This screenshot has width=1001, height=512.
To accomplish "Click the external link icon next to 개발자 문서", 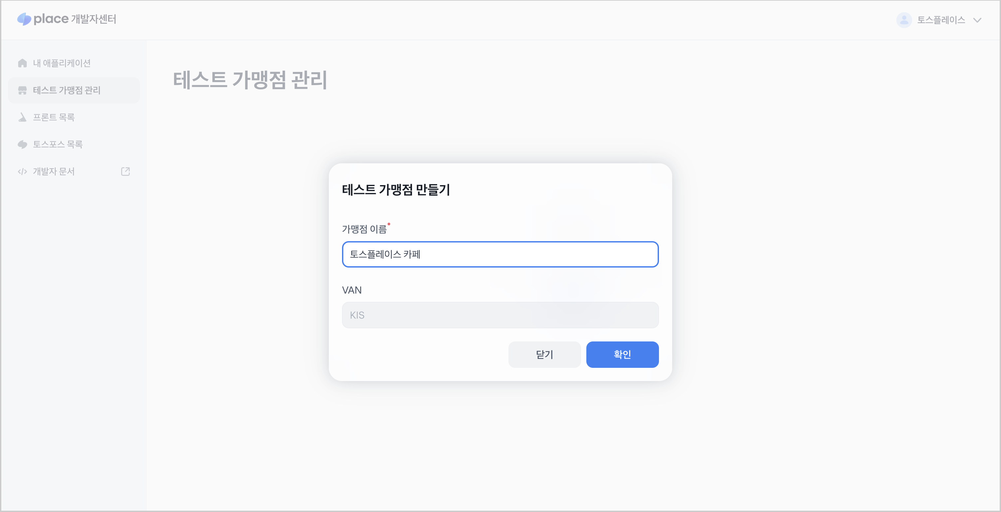I will pyautogui.click(x=125, y=172).
